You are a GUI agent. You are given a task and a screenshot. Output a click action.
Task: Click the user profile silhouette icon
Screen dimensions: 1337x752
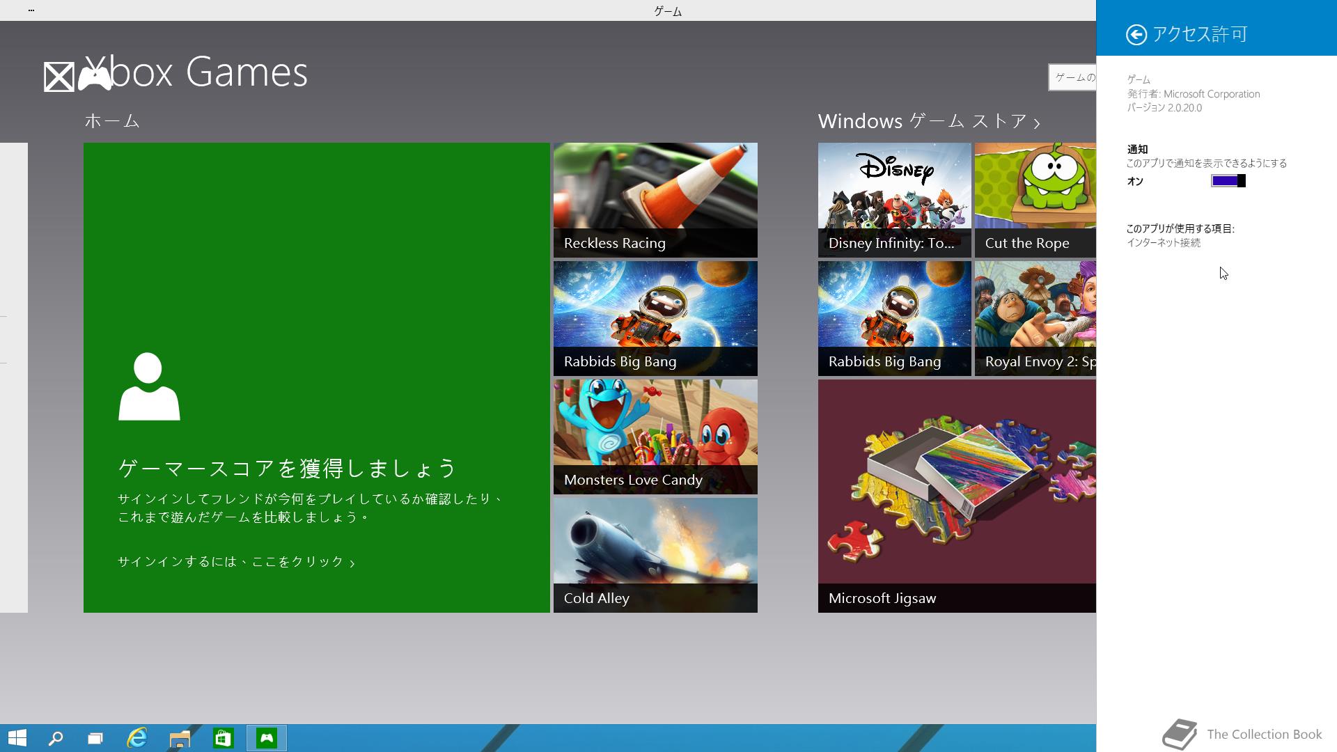[x=149, y=386]
